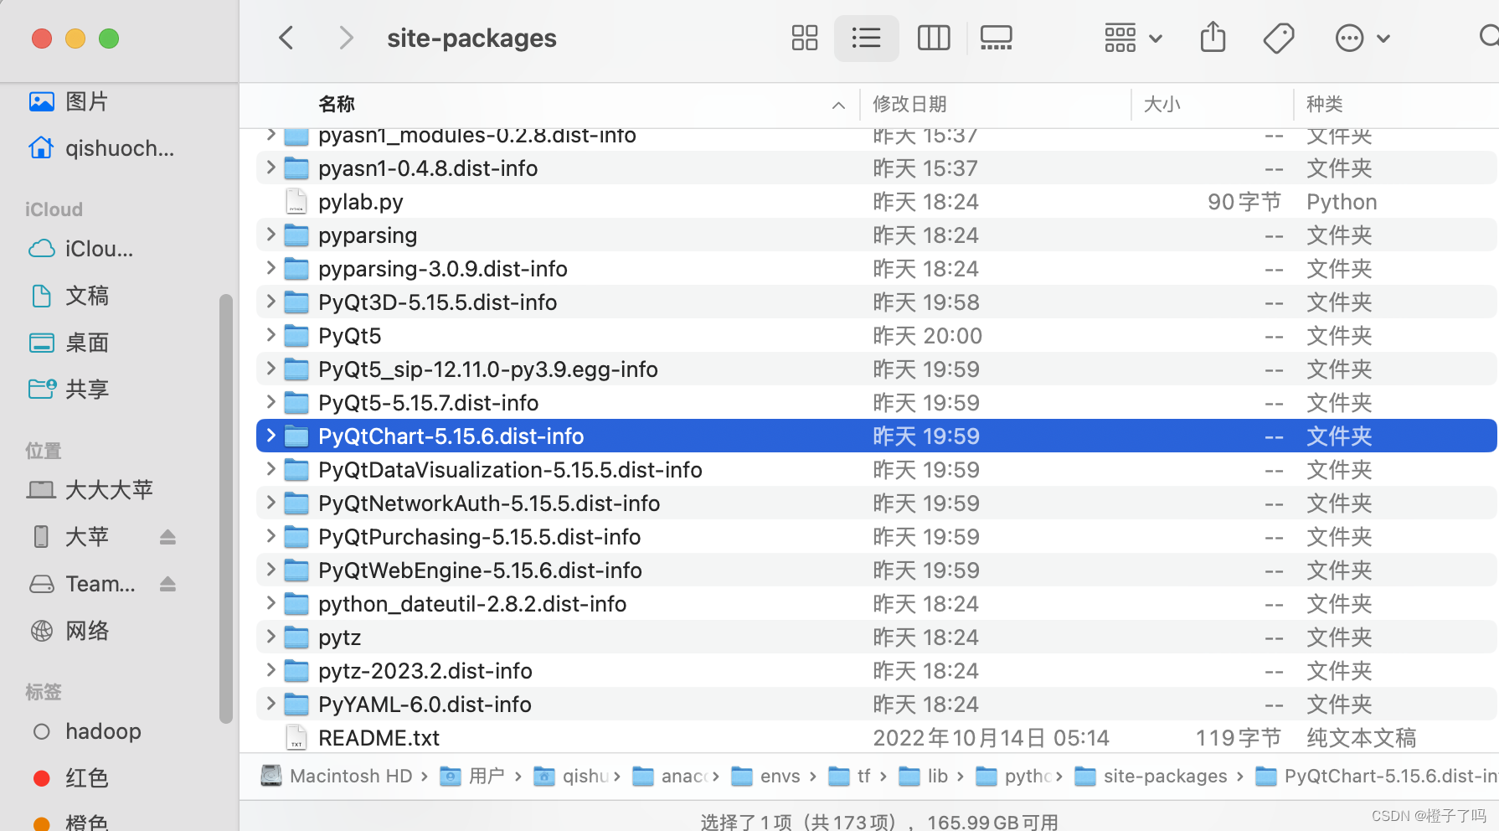
Task: Click the Share toolbar button
Action: [x=1213, y=38]
